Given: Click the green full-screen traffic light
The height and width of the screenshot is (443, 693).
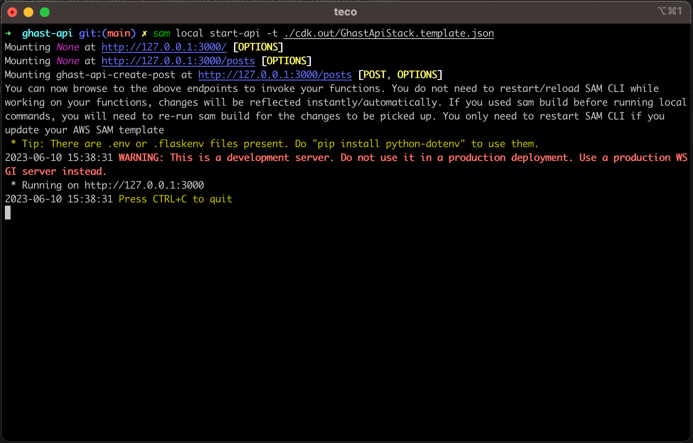Looking at the screenshot, I should pyautogui.click(x=44, y=12).
